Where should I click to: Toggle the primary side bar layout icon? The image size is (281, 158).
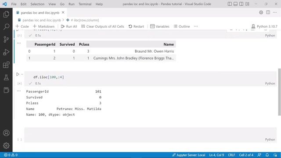pos(230,4)
